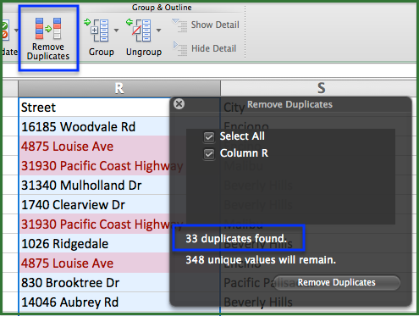This screenshot has width=419, height=316.
Task: Open the Group dropdown arrow
Action: (x=116, y=30)
